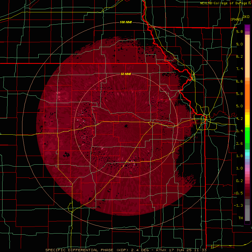Click the 9.0 value on the color scale
Viewport: 252px width, 252px height.
point(239,44)
